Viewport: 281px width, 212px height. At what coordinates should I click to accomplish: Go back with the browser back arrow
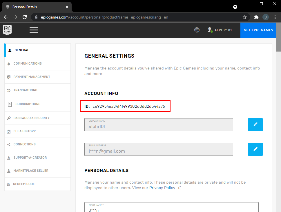pos(6,17)
